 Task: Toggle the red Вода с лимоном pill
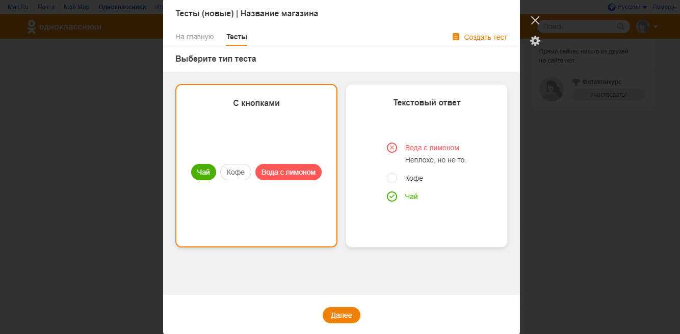click(x=288, y=172)
